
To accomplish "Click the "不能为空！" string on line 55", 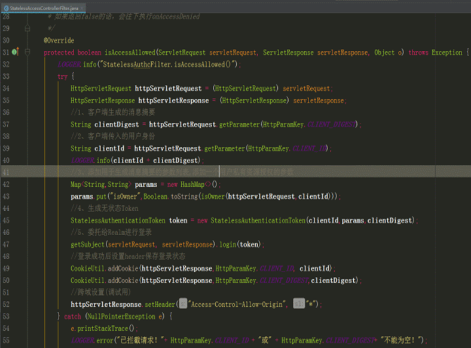I will point(401,340).
